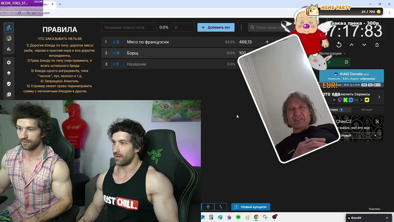
Task: Open the Новый dropdown on bid card
Action: [375, 135]
